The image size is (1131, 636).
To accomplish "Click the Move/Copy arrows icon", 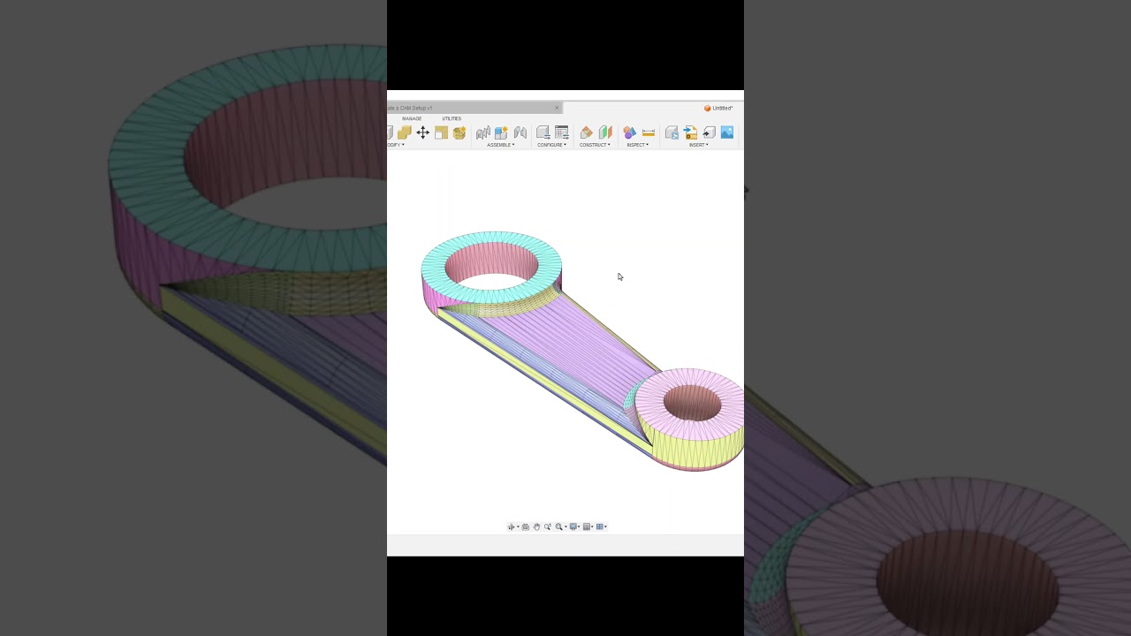I will tap(422, 132).
